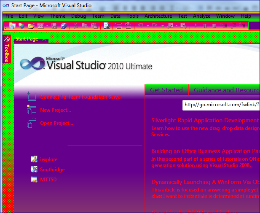Open the Test menu
This screenshot has width=260, height=213.
(x=182, y=16)
